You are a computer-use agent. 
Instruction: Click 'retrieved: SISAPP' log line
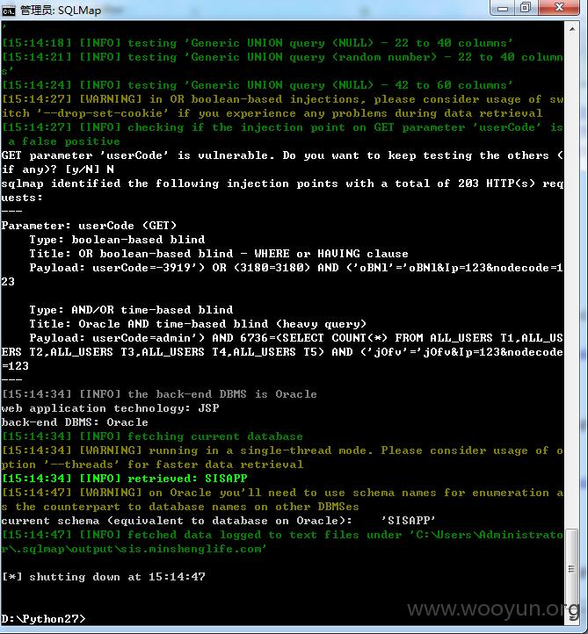point(124,479)
